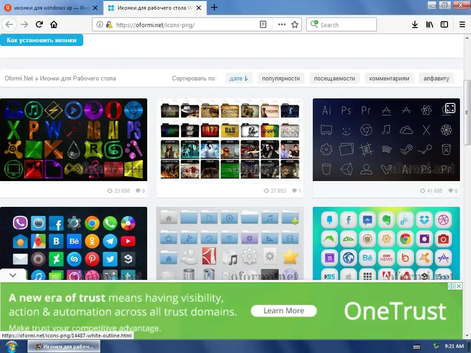Open the Firefox hamburger menu
The image size is (471, 353).
coord(462,25)
